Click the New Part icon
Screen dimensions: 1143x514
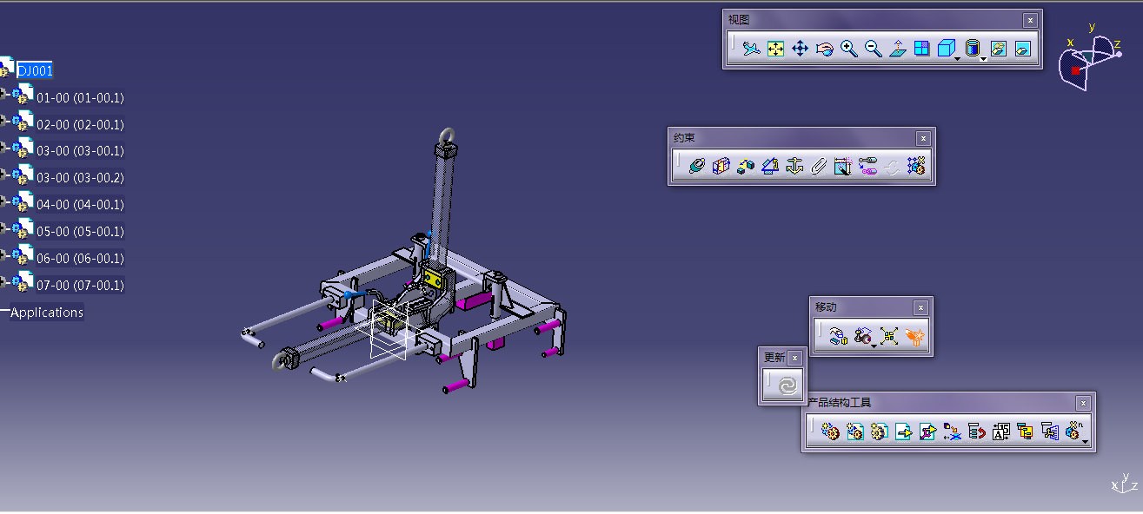point(879,431)
